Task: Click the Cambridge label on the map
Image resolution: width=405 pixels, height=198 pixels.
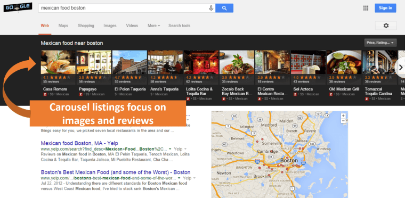Action: 268,151
